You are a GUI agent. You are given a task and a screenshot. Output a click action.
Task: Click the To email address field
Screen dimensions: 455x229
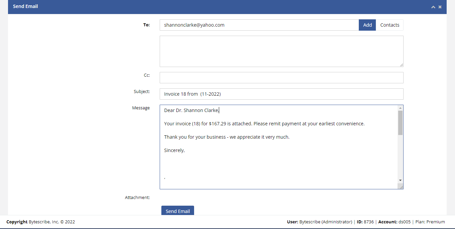point(259,25)
